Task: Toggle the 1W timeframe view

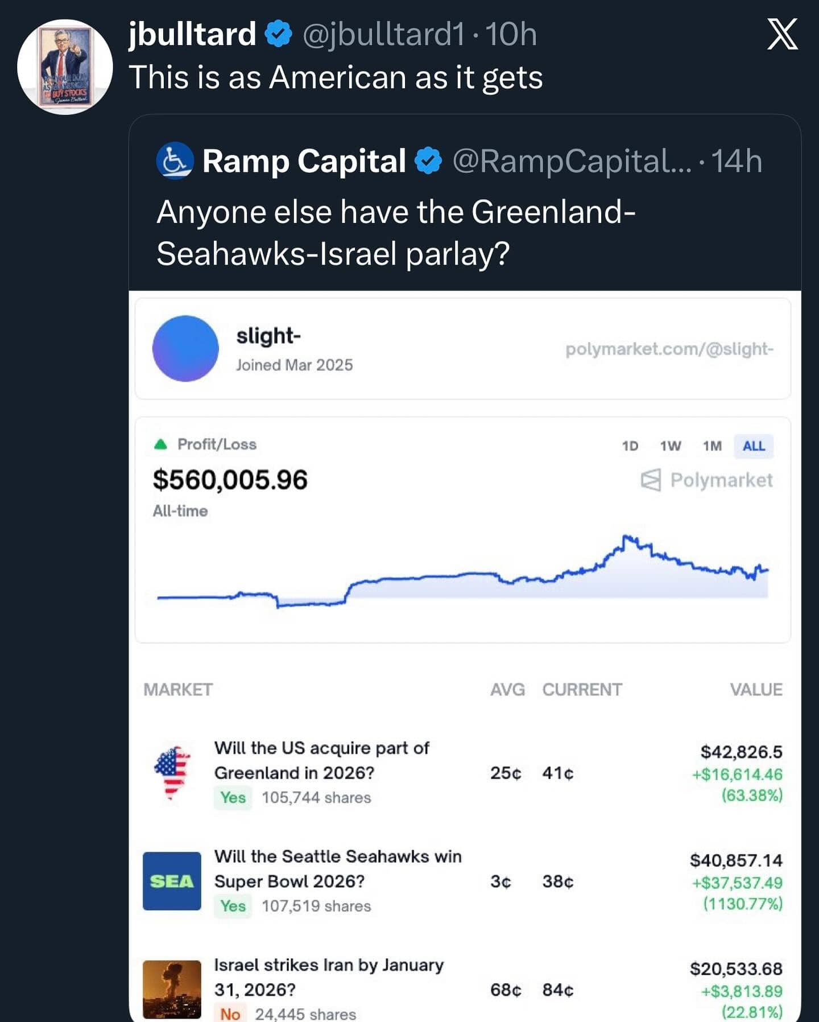Action: point(670,446)
